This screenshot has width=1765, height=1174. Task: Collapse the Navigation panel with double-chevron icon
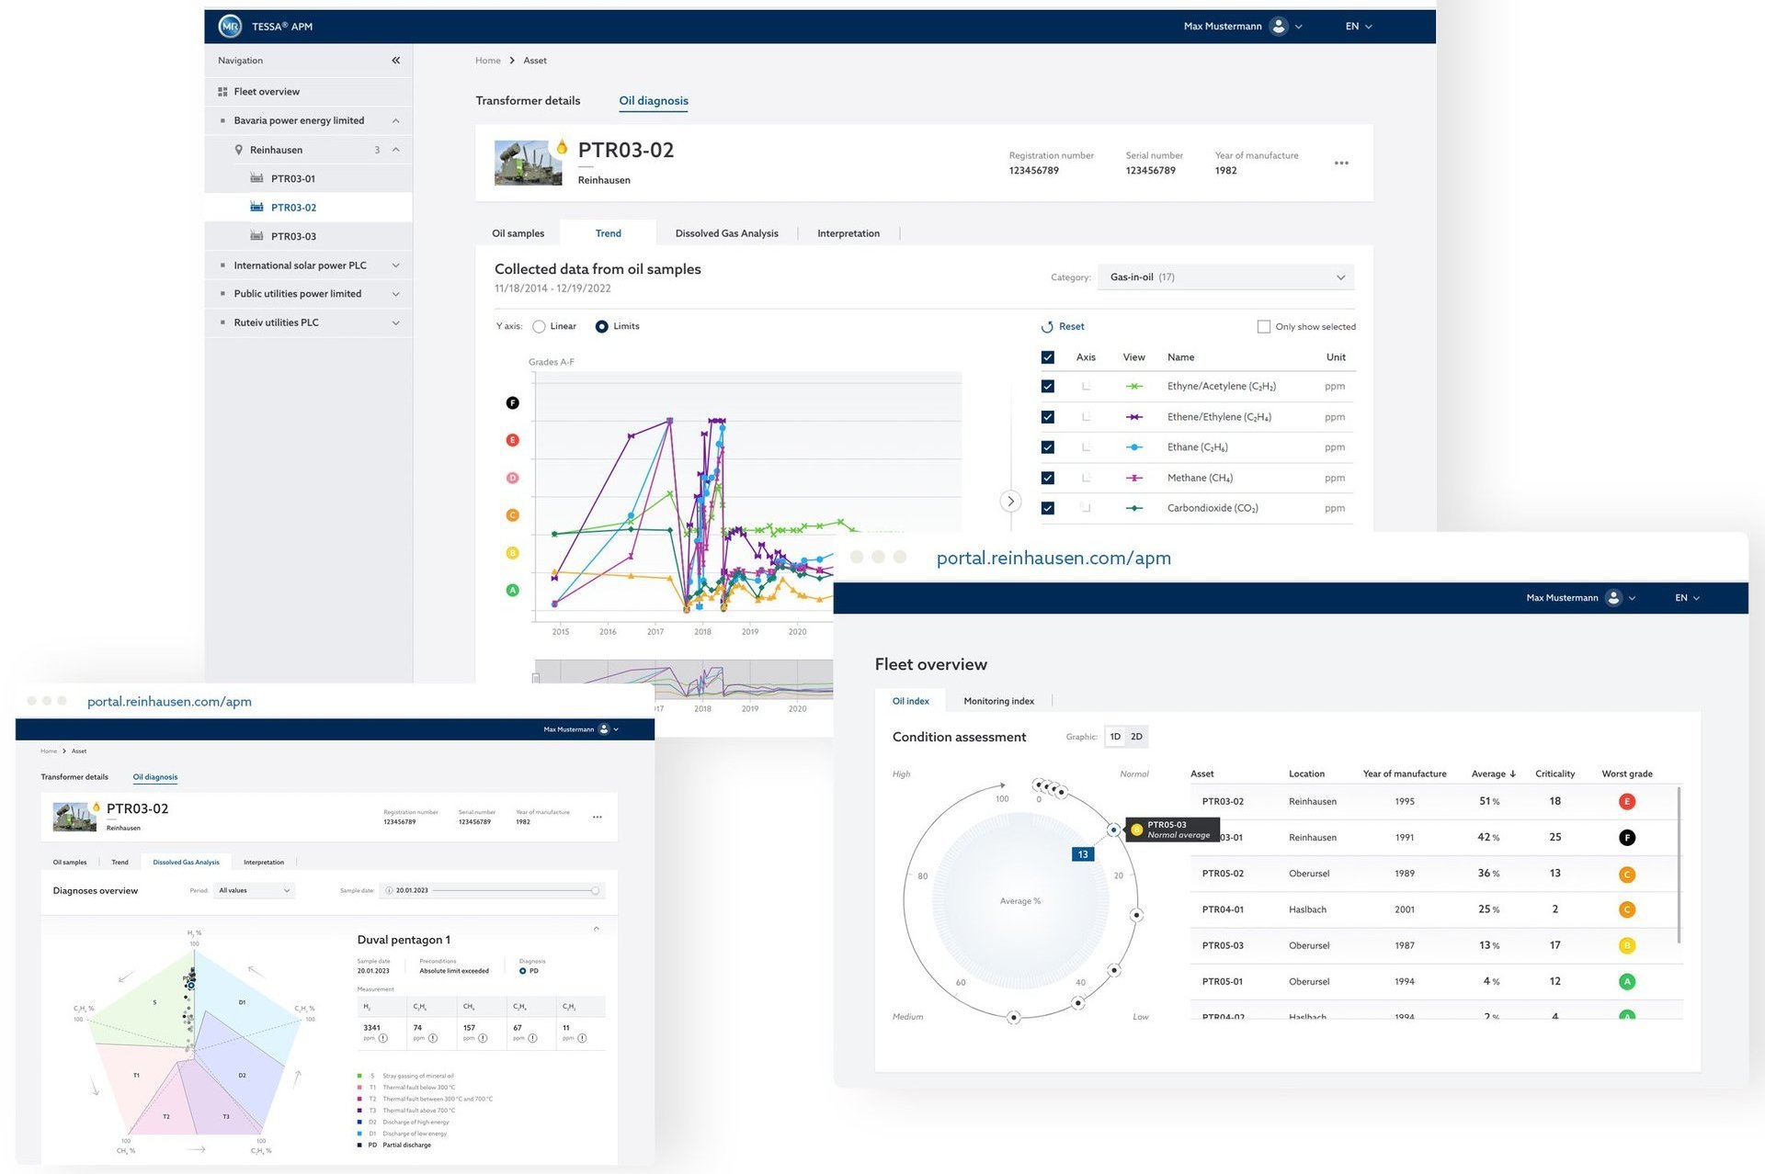[x=396, y=61]
